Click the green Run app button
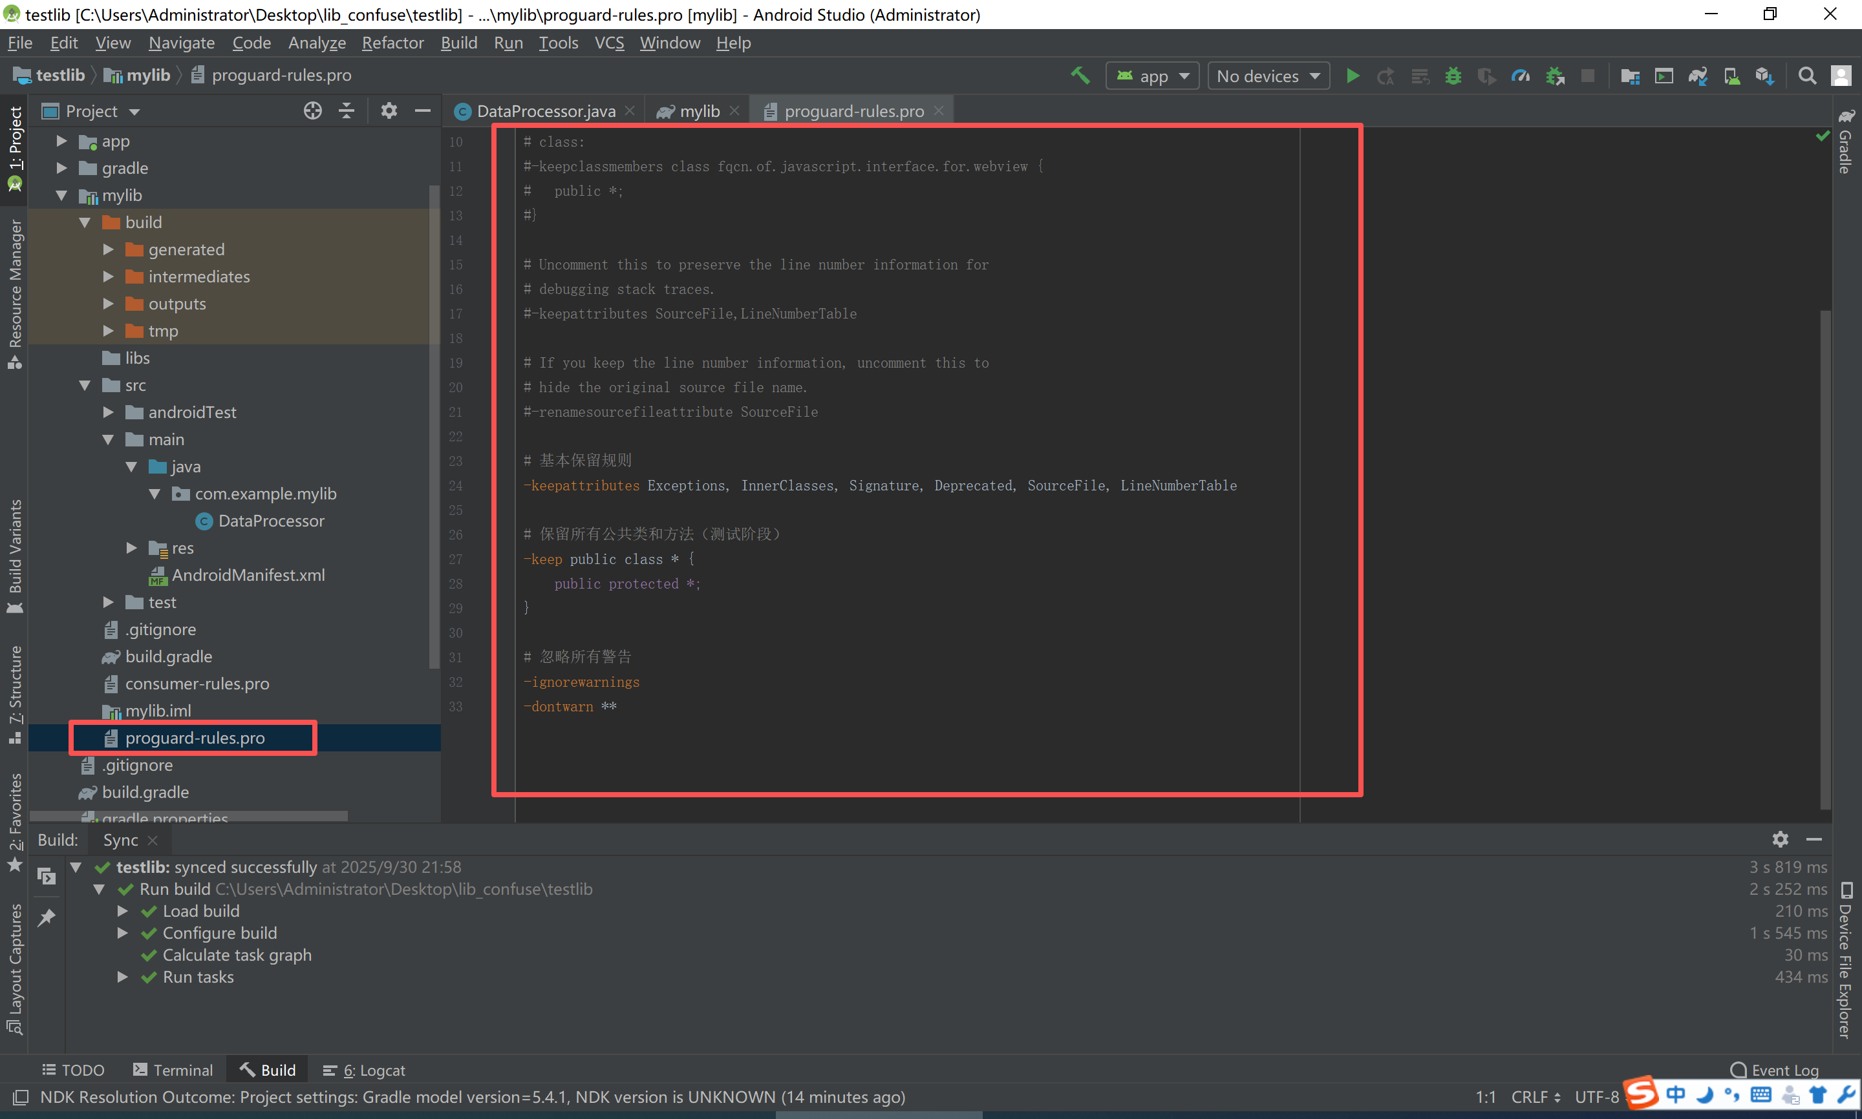1862x1119 pixels. click(x=1353, y=76)
